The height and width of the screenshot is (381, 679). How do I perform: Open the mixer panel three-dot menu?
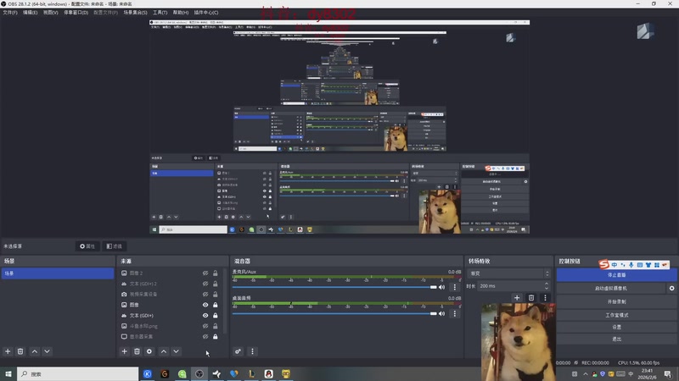252,351
